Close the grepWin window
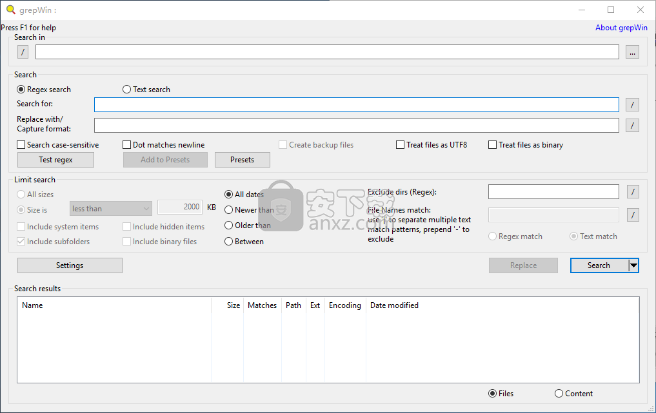Image resolution: width=656 pixels, height=413 pixels. pyautogui.click(x=641, y=10)
